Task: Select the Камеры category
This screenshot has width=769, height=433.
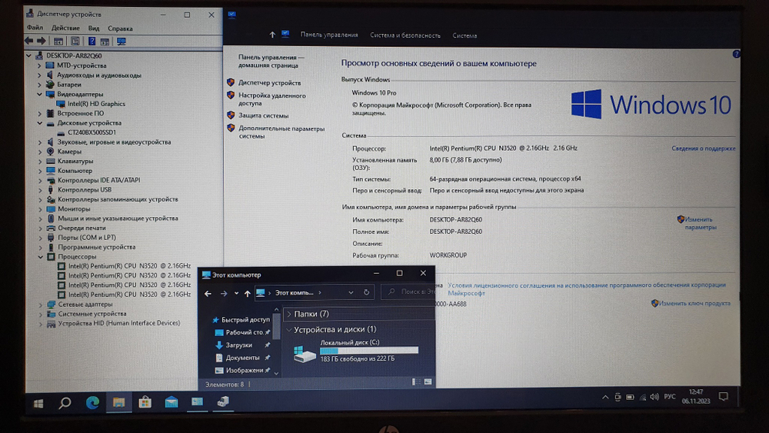Action: [69, 152]
